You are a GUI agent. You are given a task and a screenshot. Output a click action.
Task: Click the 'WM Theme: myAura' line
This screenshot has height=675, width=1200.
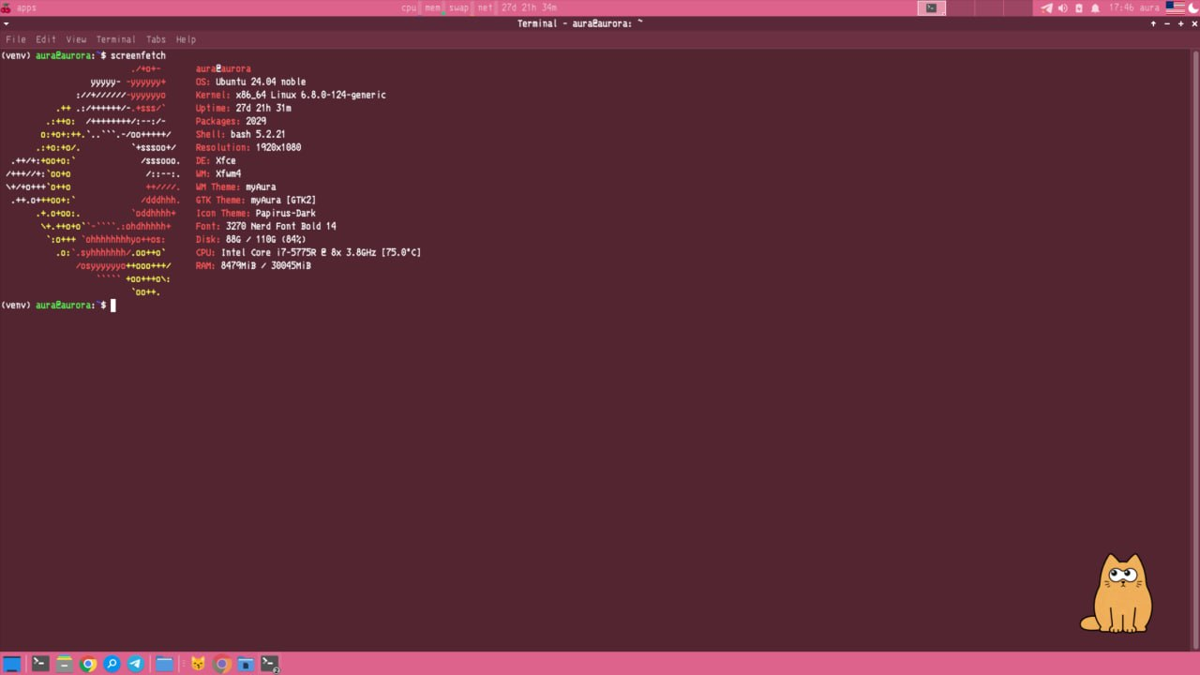(235, 187)
